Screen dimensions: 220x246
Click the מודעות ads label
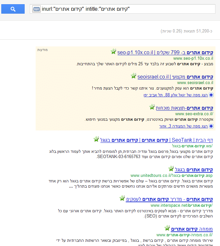(42, 50)
